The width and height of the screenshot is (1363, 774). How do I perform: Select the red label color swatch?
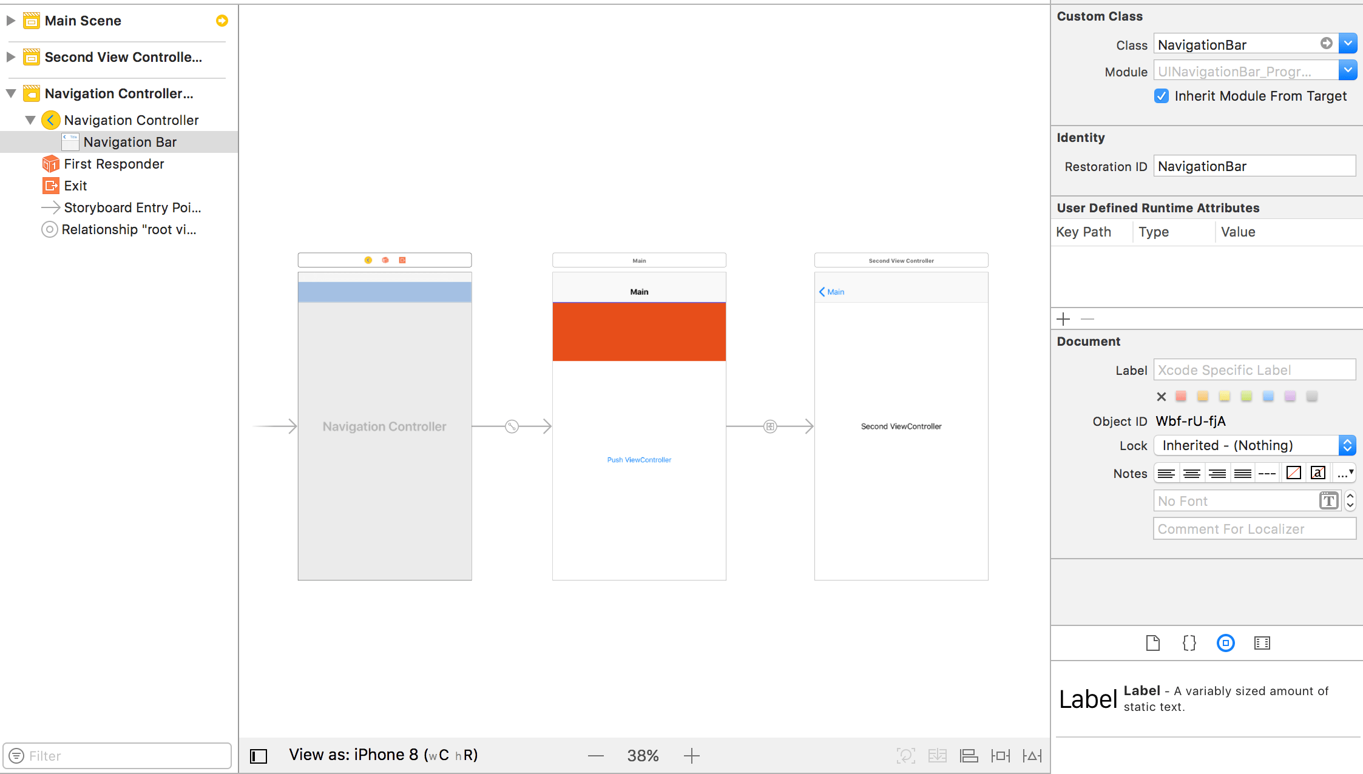[x=1180, y=396]
